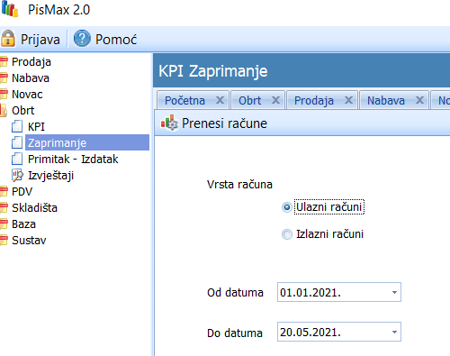The width and height of the screenshot is (450, 356).
Task: Close the Početna tab
Action: [220, 100]
